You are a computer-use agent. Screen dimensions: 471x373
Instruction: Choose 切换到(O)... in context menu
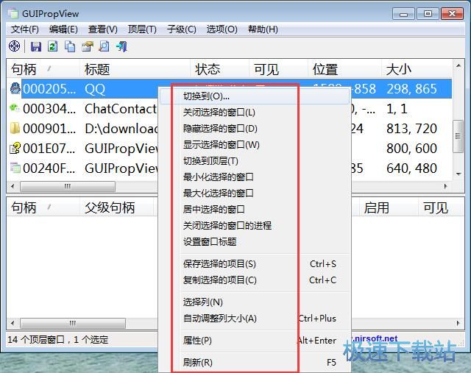point(207,96)
